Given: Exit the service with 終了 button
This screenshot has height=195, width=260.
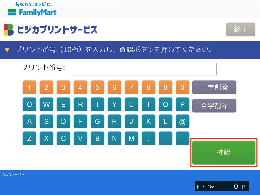Looking at the screenshot, I should tap(240, 29).
